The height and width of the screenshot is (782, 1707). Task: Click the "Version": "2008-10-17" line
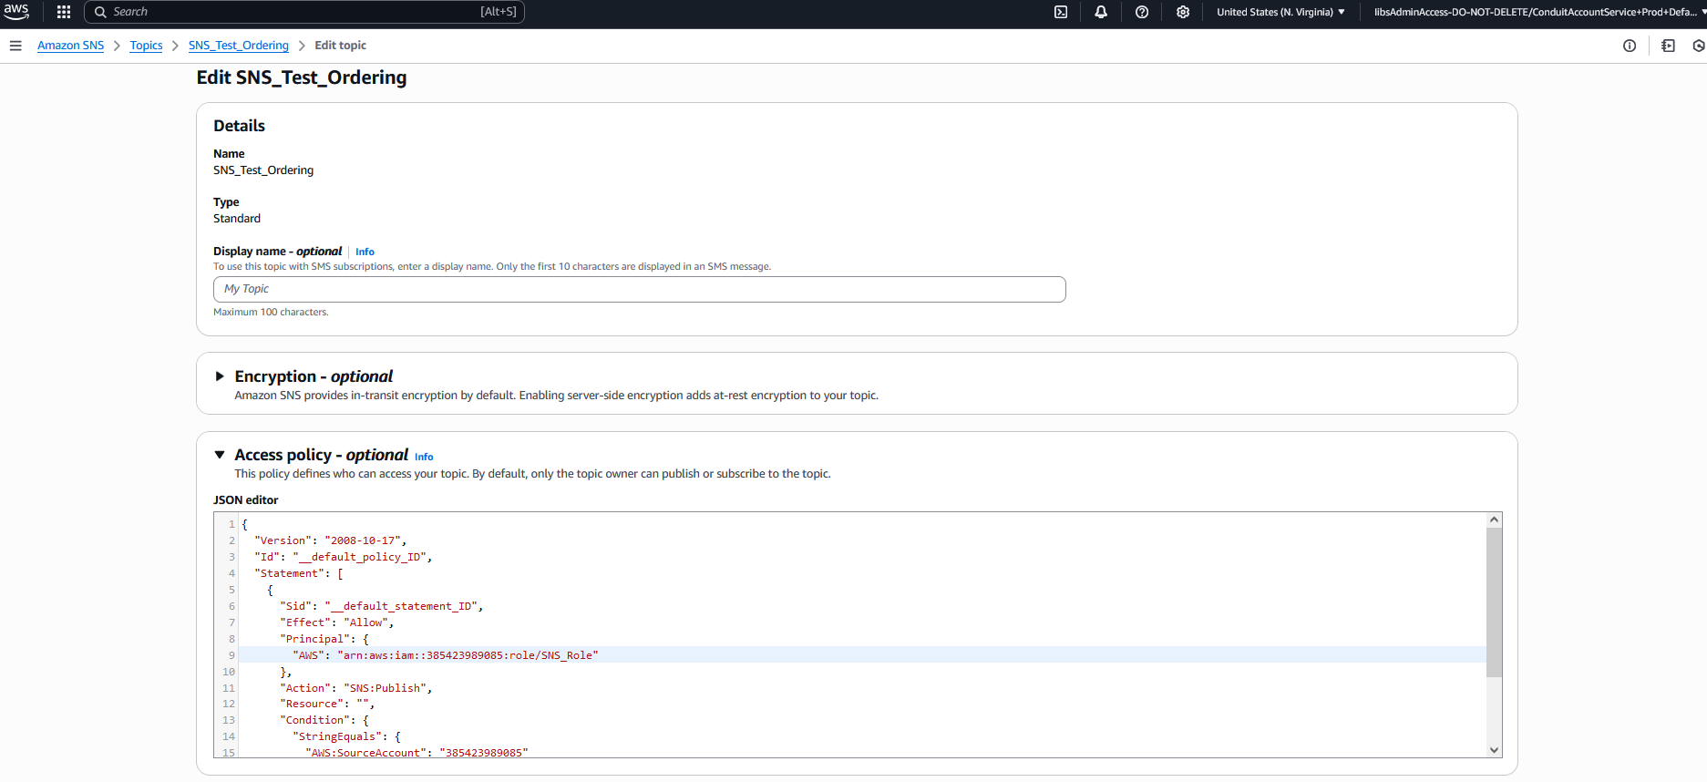(330, 540)
